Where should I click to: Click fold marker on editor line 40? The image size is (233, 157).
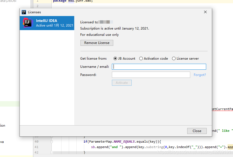coord(51,142)
